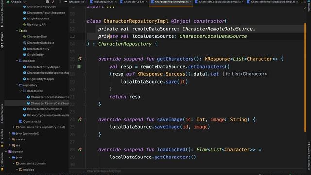Screen dimensions: 311x175
Task: Click the inspections checkmark at editor top right
Action: tap(305, 8)
